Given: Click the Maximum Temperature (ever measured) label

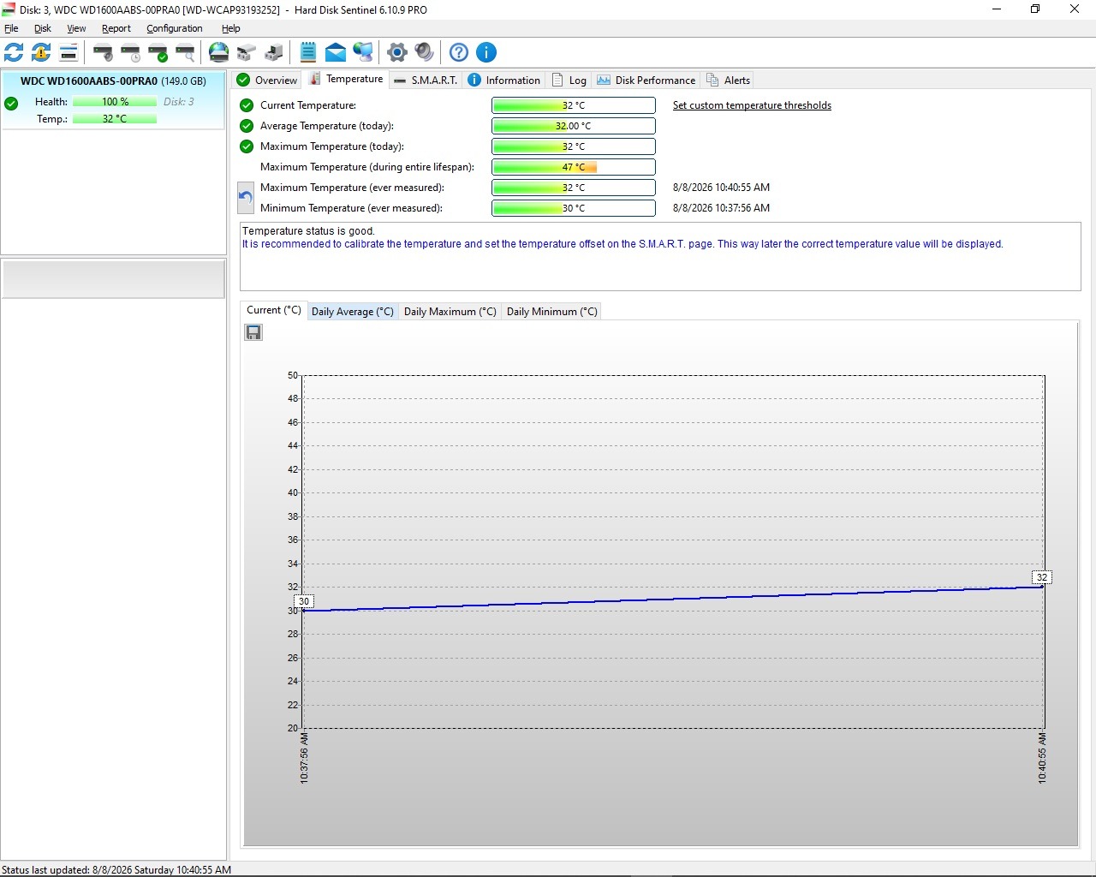Looking at the screenshot, I should 352,188.
